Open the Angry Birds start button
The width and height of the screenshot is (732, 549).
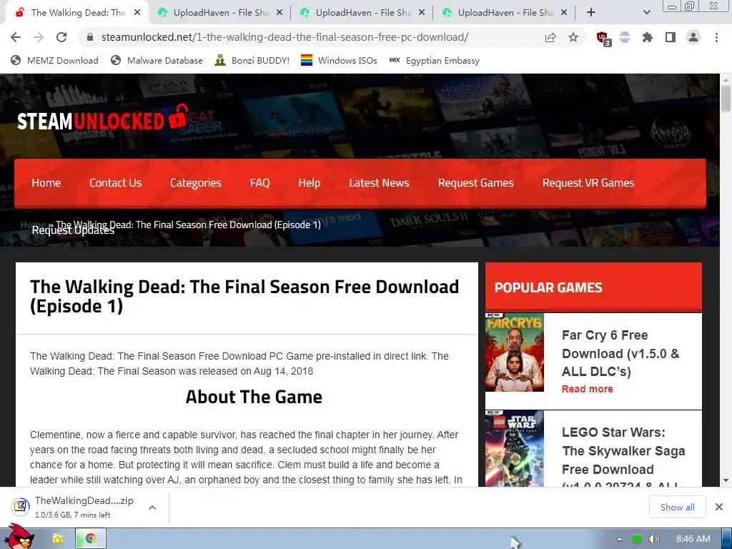click(19, 536)
